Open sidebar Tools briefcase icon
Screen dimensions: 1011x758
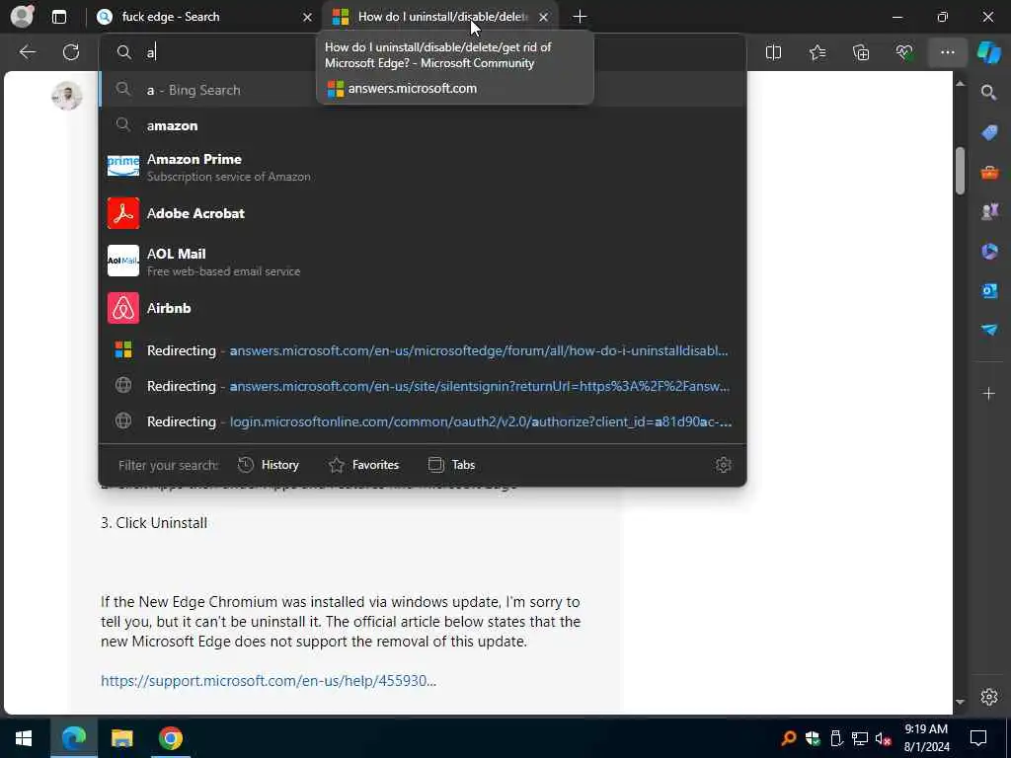[989, 172]
